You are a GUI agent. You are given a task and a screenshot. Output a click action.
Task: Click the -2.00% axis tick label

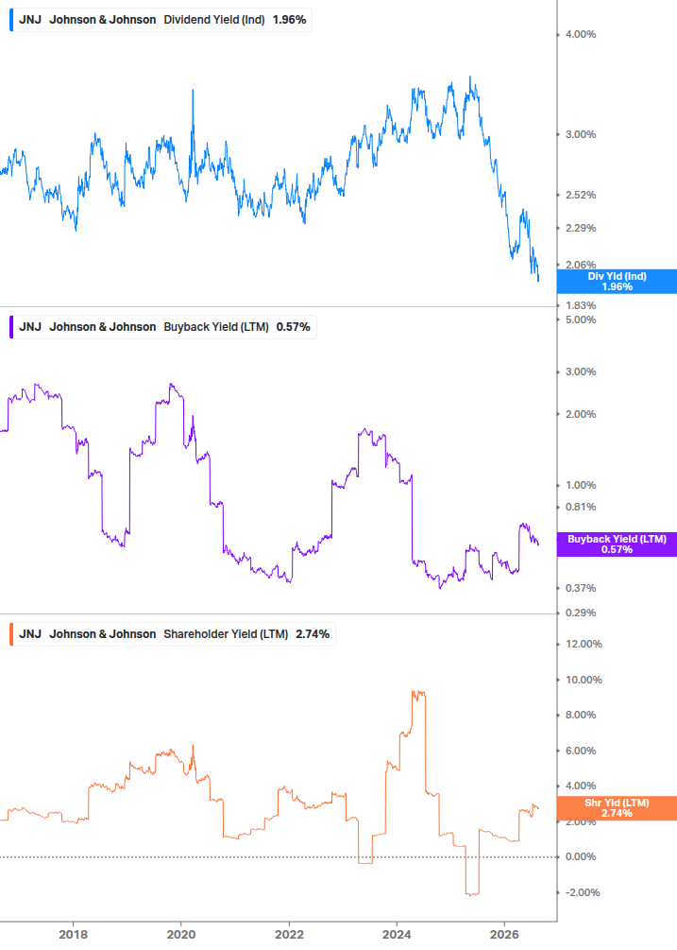[583, 892]
